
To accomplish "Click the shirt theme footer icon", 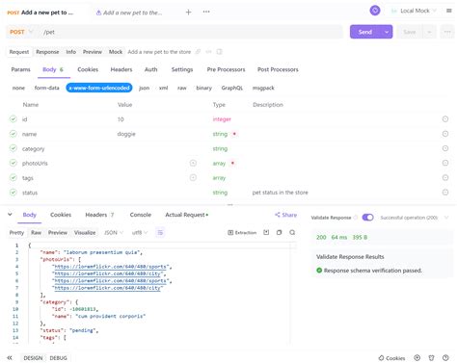I will (431, 357).
